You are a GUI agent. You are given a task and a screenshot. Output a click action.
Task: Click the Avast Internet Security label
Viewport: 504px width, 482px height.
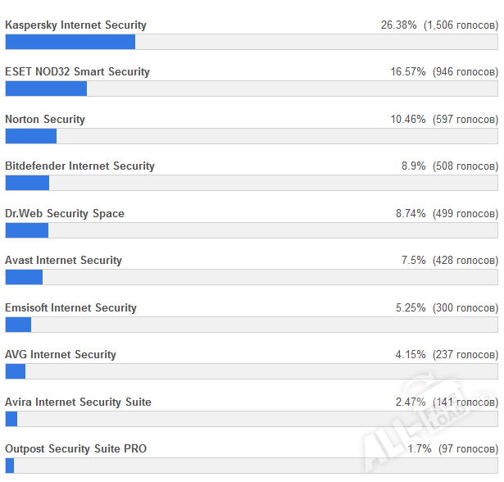pos(63,260)
